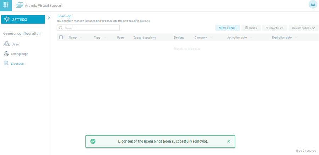The image size is (319, 155).
Task: Dismiss the license removed notification
Action: click(229, 142)
